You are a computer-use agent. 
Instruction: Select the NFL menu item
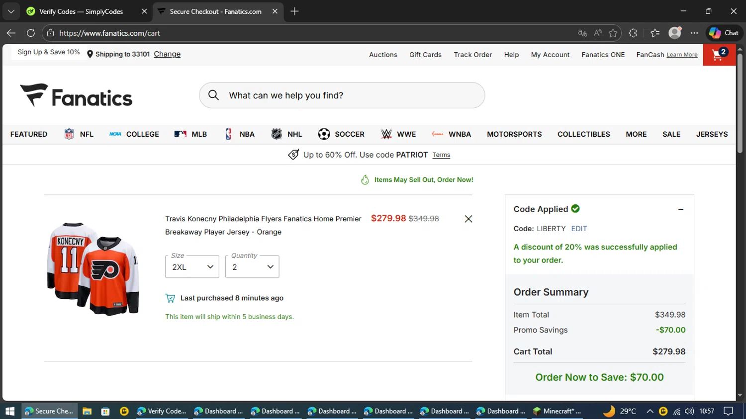click(x=79, y=134)
